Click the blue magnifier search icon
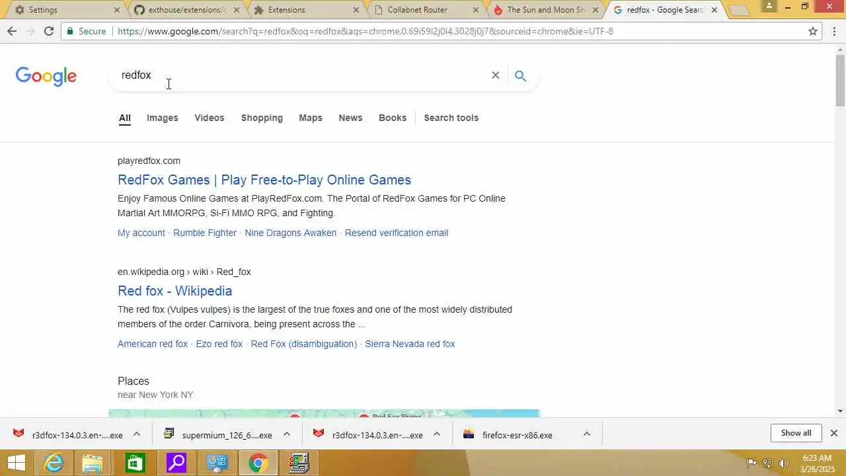The height and width of the screenshot is (476, 846). 520,76
